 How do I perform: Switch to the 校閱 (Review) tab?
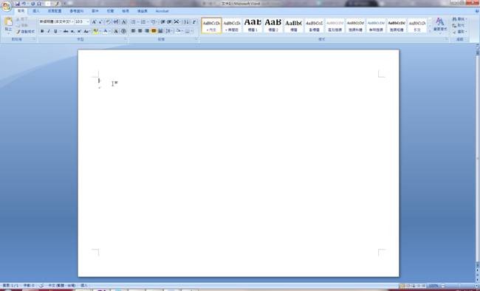110,11
